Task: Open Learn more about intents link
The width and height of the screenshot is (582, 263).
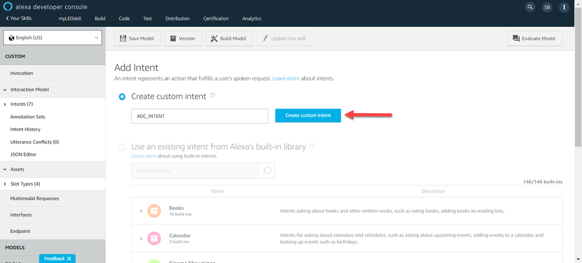Action: click(x=286, y=79)
